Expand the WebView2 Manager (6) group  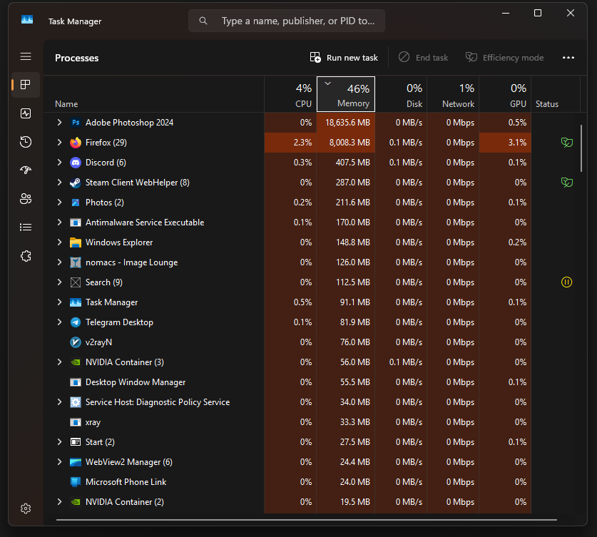pos(59,461)
